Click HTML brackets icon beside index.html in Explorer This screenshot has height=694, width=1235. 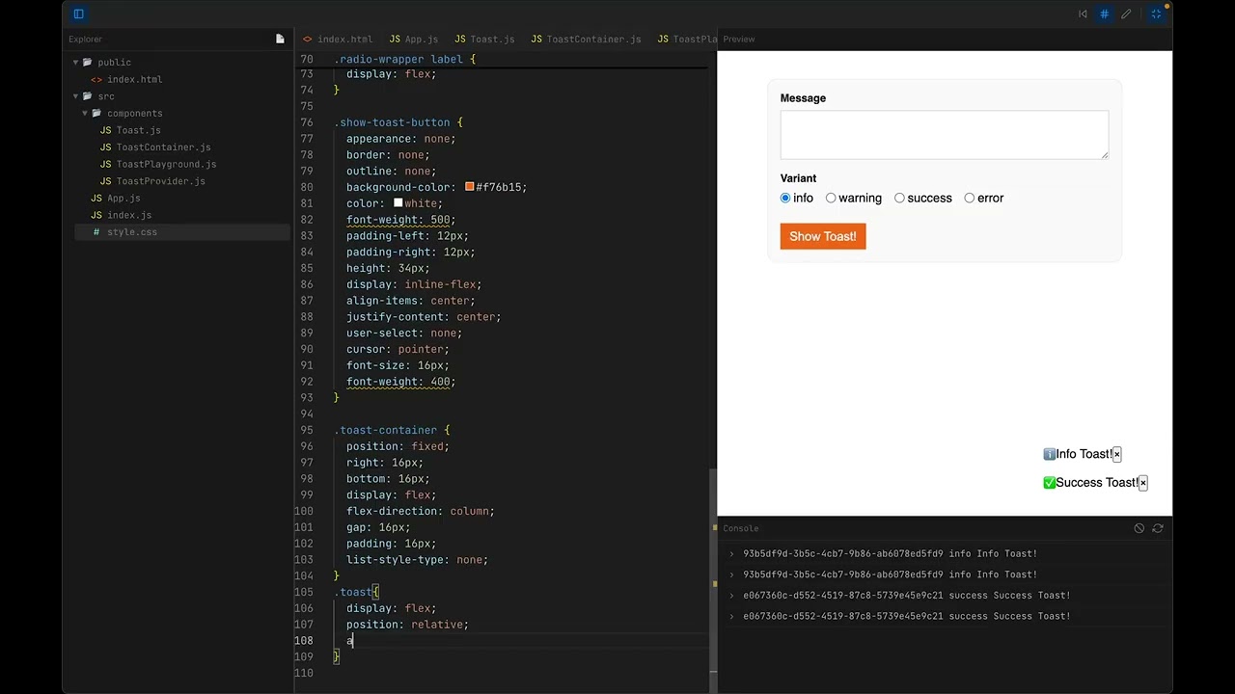pyautogui.click(x=96, y=80)
